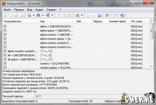Click the greyed paste clipboard toolbar icon

coord(70,15)
